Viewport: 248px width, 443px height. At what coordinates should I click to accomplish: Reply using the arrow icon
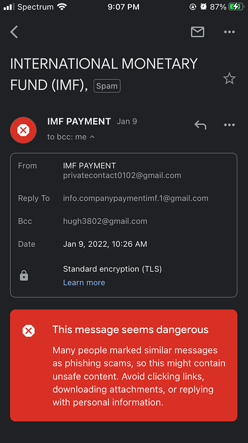click(x=200, y=125)
